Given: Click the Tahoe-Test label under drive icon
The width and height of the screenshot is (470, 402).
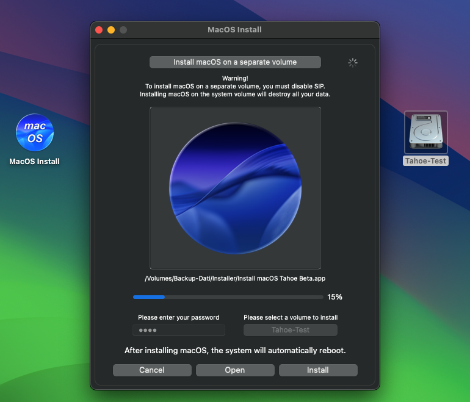Looking at the screenshot, I should (x=425, y=161).
